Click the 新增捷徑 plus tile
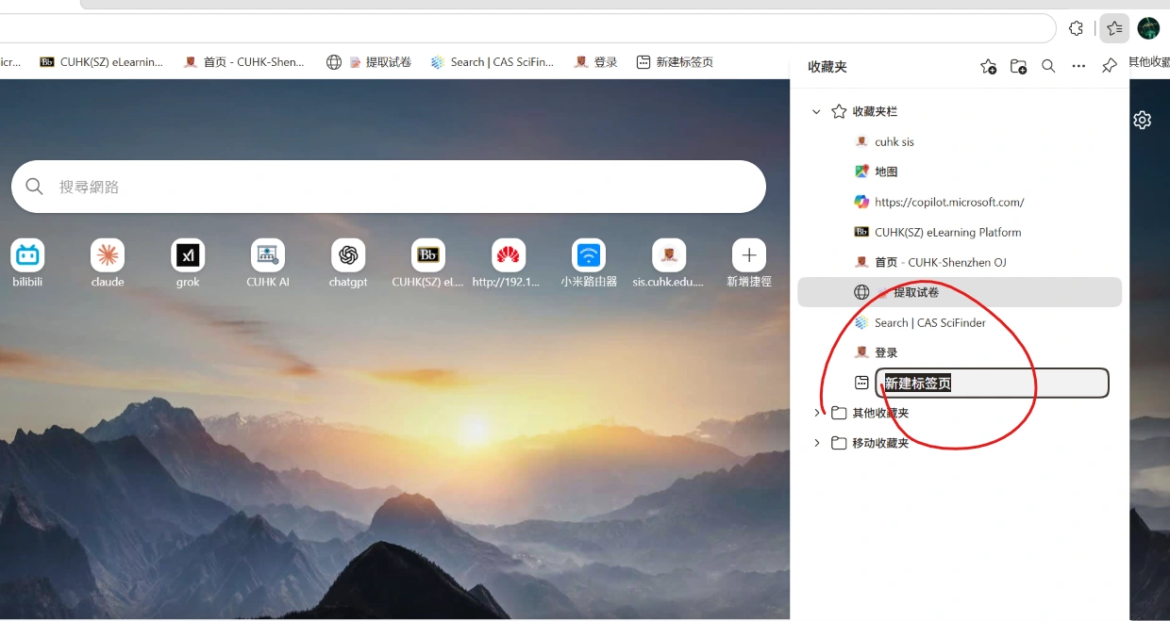Image resolution: width=1170 pixels, height=621 pixels. 749,263
